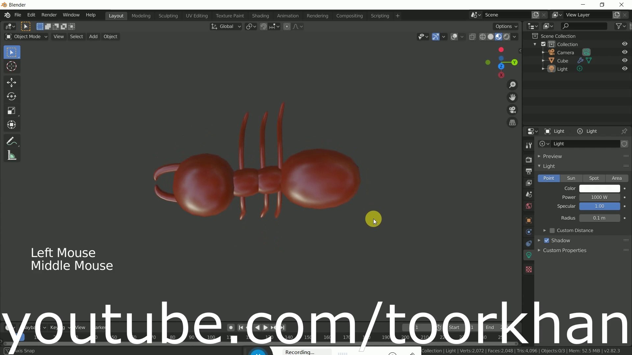Select the Cursor tool in toolbar
This screenshot has width=632, height=355.
(12, 67)
